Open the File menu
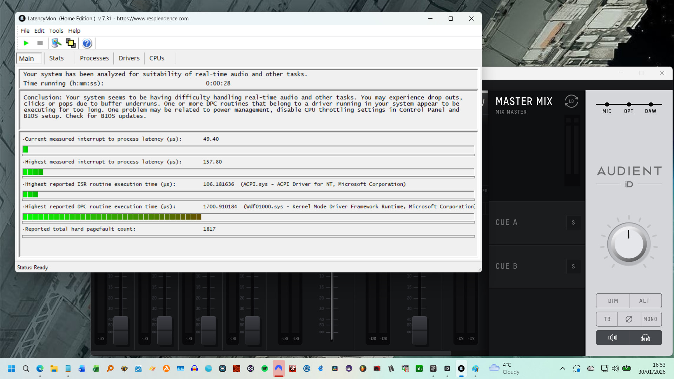 coord(25,31)
